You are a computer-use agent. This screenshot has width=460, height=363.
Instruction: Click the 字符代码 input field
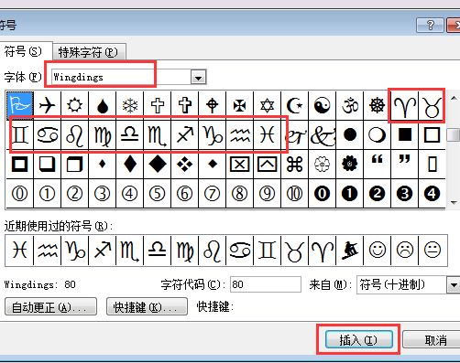tap(266, 284)
